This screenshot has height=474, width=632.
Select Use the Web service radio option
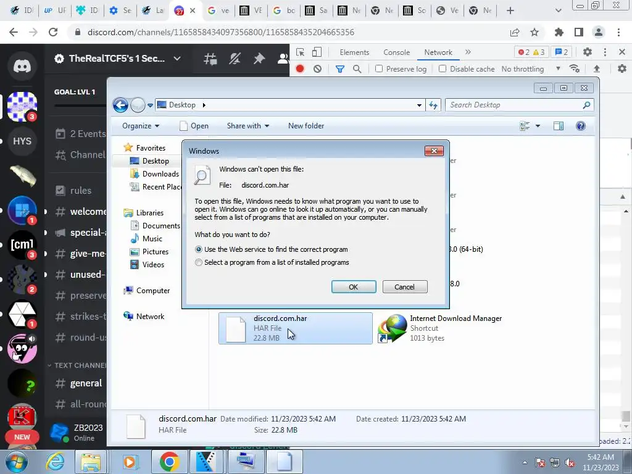click(199, 249)
